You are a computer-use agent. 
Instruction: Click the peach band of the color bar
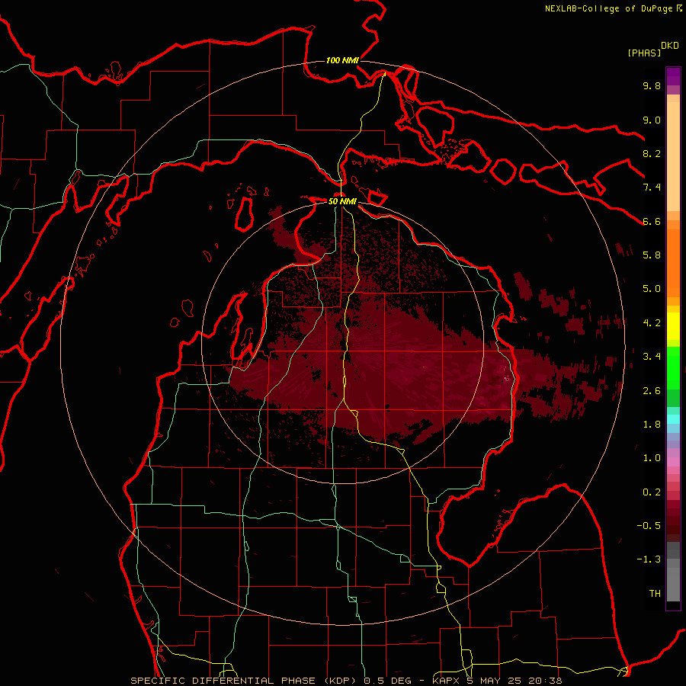[673, 156]
